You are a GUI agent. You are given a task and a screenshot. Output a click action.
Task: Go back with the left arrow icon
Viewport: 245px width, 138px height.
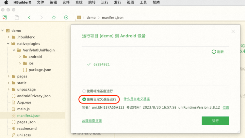coord(29,18)
